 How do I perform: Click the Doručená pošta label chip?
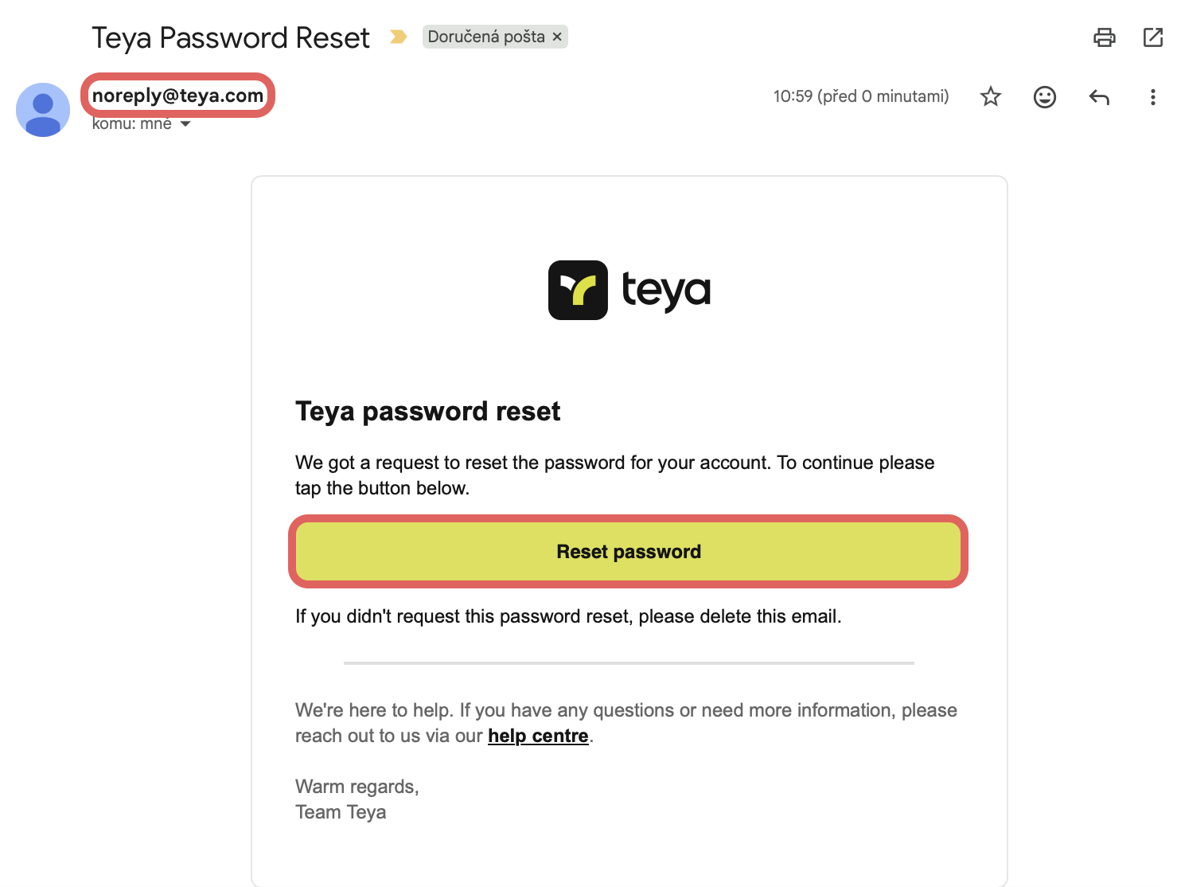coord(485,37)
